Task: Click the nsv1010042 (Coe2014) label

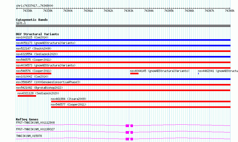Action: click(x=32, y=76)
